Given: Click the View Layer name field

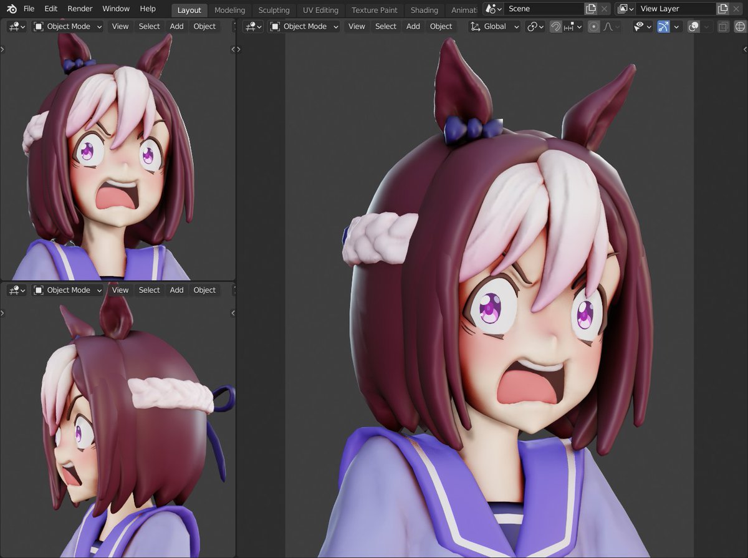Looking at the screenshot, I should (x=676, y=9).
